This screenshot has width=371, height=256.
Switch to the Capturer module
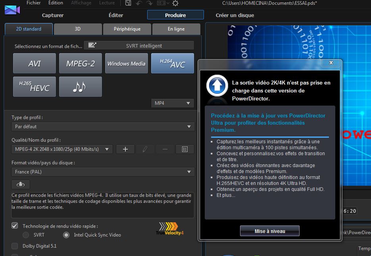(53, 15)
